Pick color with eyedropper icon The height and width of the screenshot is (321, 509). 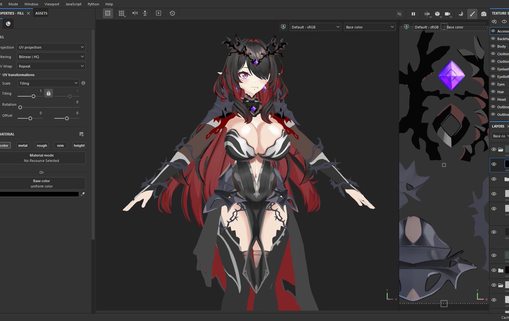(x=83, y=194)
